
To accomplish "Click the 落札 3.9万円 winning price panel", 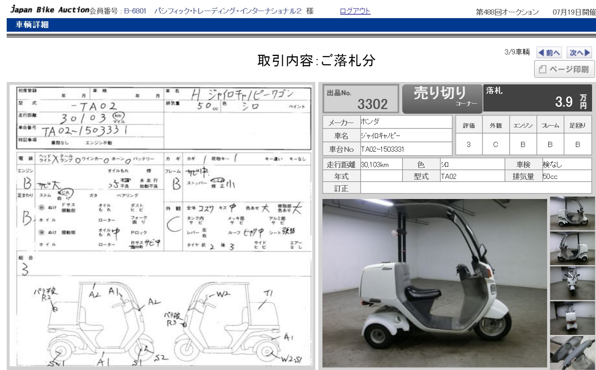I will point(538,98).
